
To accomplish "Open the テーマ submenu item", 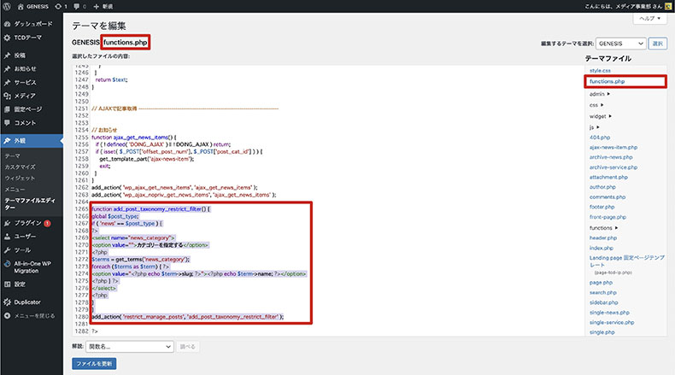I will coord(13,155).
